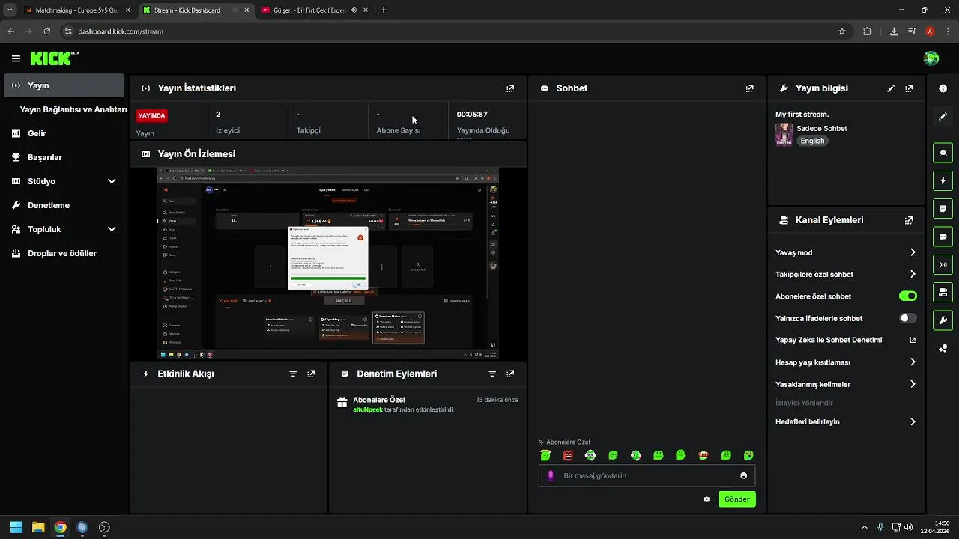Open Denetleme in the sidebar
The image size is (959, 539).
coord(64,205)
